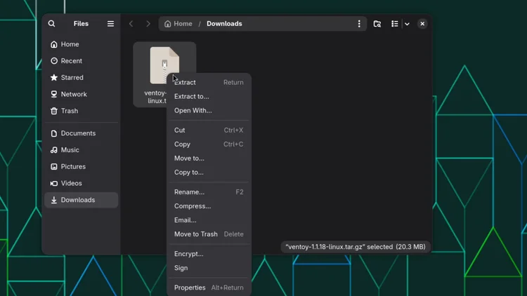
Task: Open the path bar three-dot menu
Action: click(x=359, y=24)
